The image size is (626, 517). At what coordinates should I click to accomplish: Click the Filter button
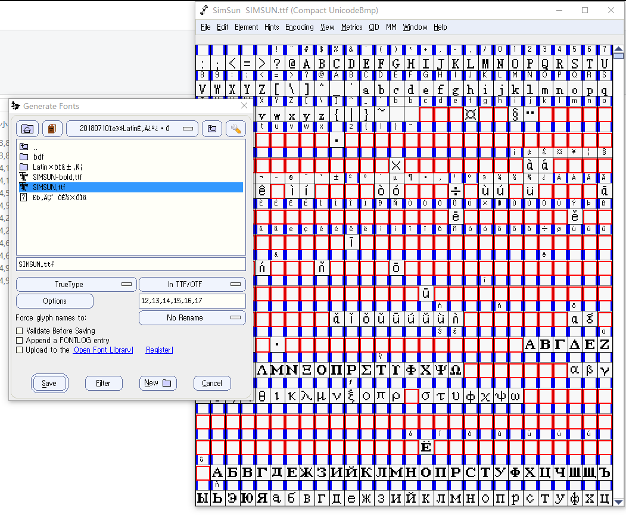tap(104, 383)
